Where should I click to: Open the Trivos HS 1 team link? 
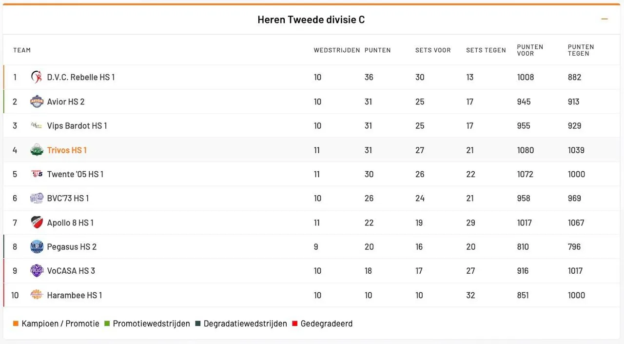67,150
